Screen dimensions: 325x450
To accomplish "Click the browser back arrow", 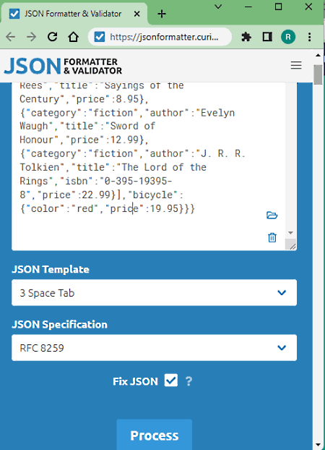I will coord(11,37).
